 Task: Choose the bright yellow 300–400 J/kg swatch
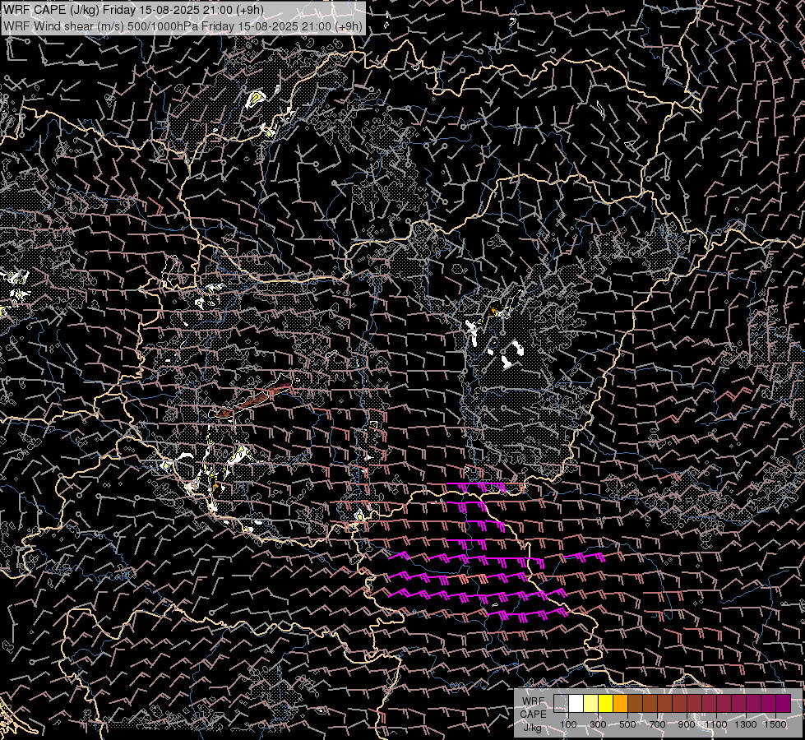(x=606, y=704)
